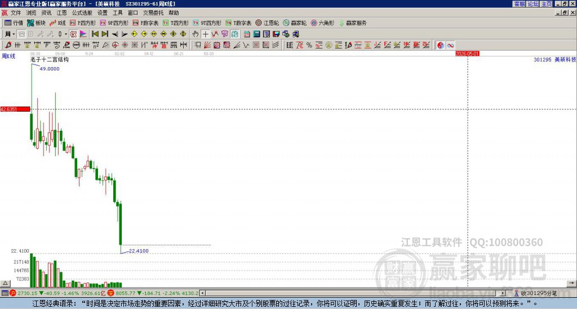
Task: Open the 帮助 menu
Action: pos(174,13)
